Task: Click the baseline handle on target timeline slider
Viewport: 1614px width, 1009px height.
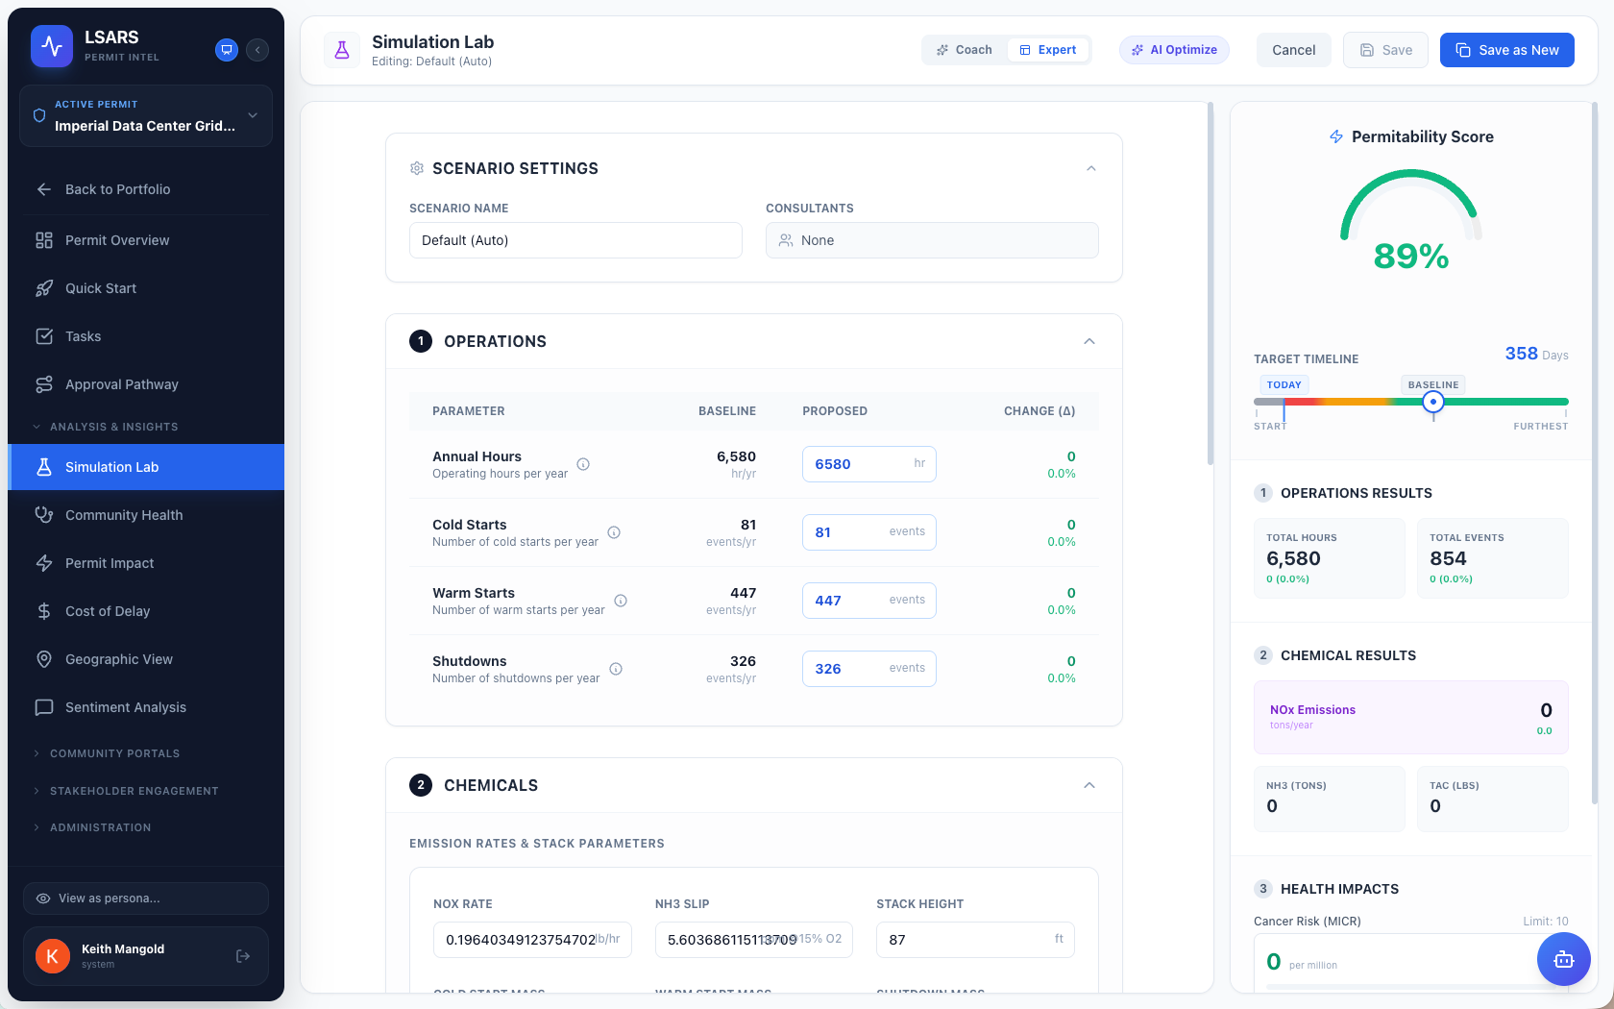Action: (x=1433, y=402)
